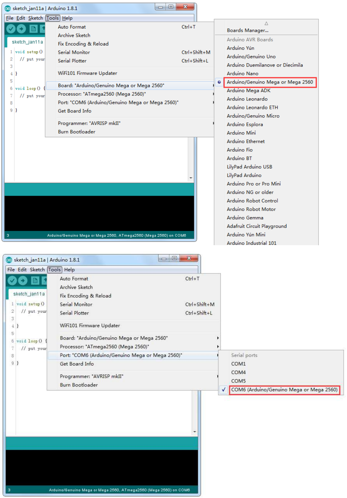Open Sketch menu in upper window

click(x=36, y=18)
